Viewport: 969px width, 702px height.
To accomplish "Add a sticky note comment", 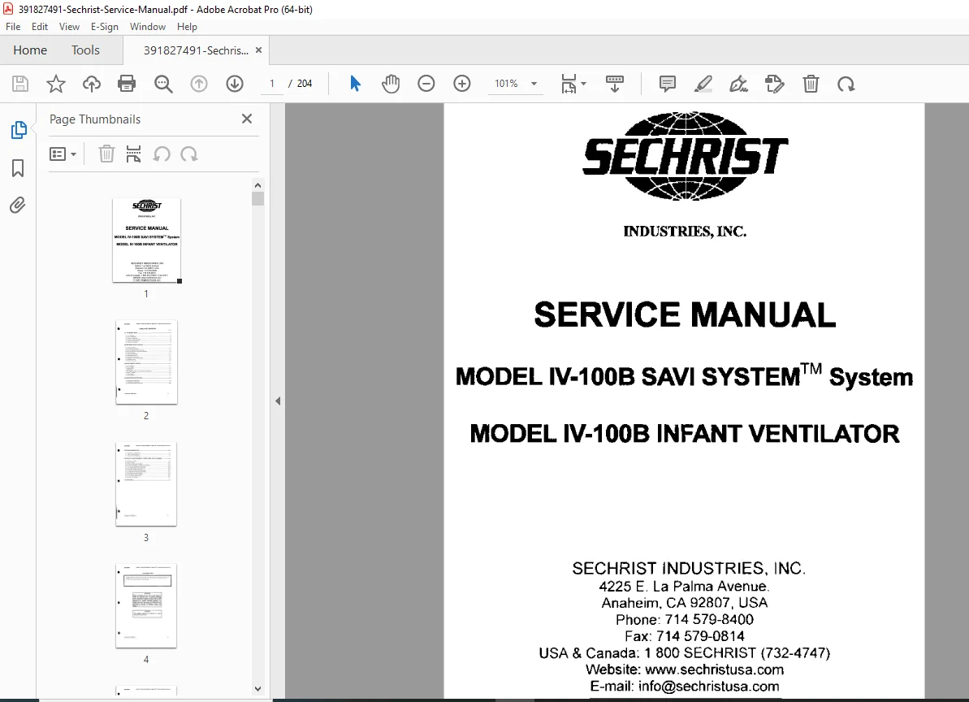I will pos(668,84).
